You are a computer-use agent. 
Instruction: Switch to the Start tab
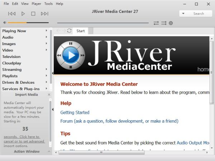81,31
